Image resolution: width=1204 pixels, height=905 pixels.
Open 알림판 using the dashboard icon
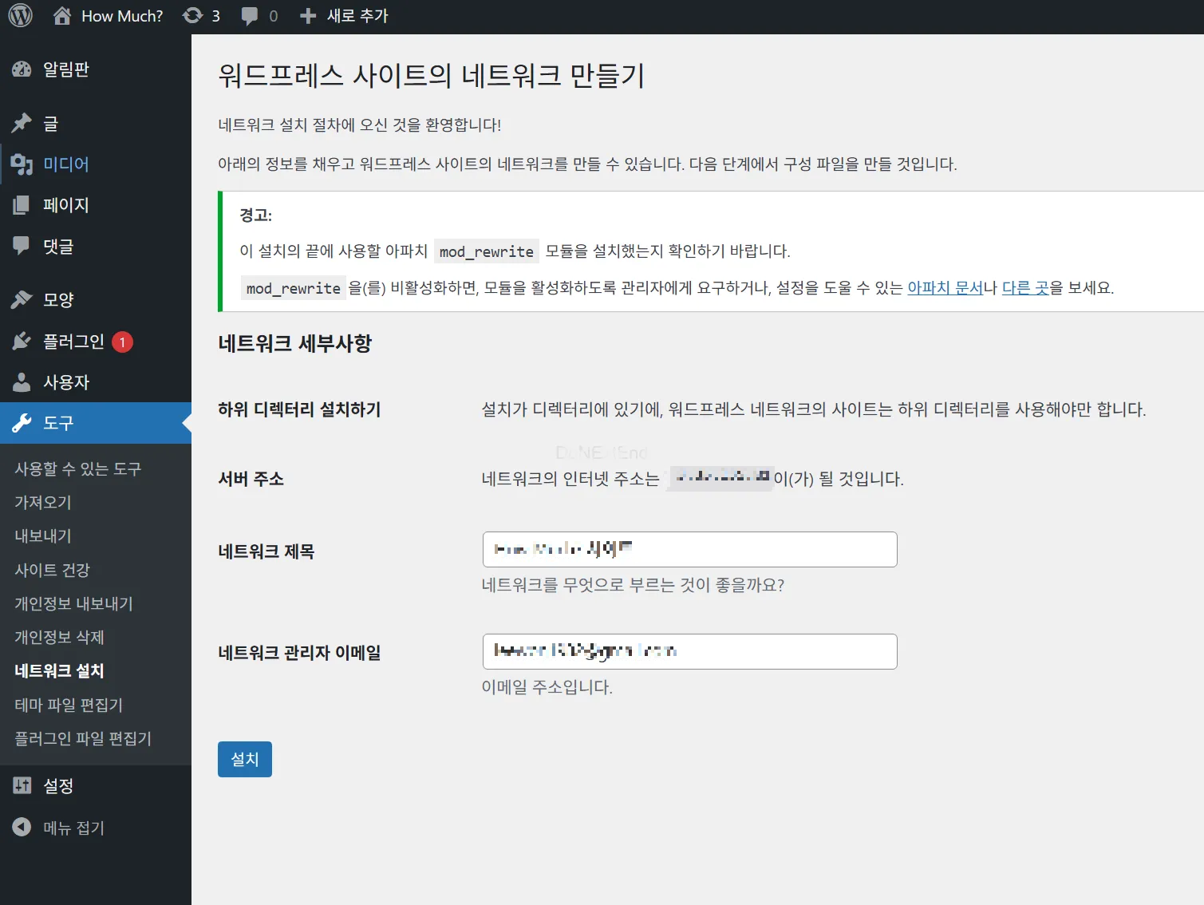click(22, 69)
